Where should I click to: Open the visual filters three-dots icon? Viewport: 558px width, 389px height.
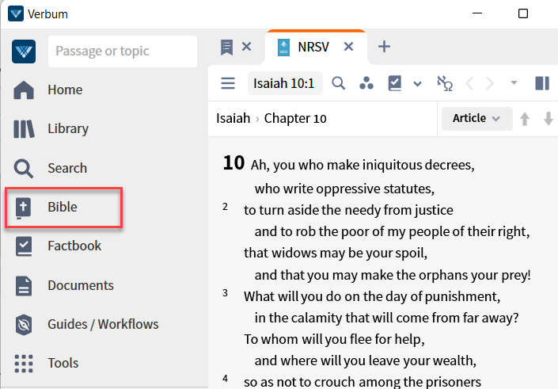[366, 83]
